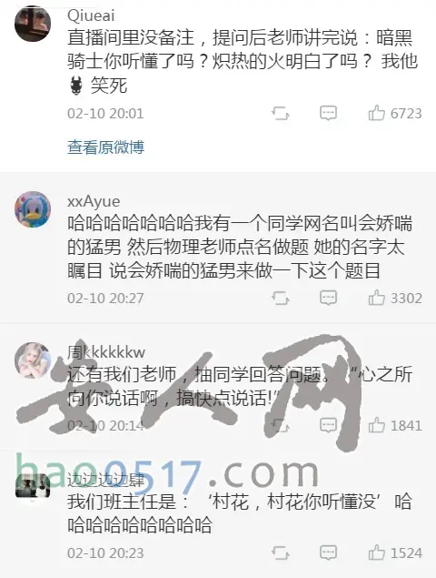Open xxAyue's profile via the username

(94, 201)
